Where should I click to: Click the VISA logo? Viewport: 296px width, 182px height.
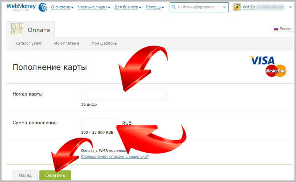tap(262, 60)
